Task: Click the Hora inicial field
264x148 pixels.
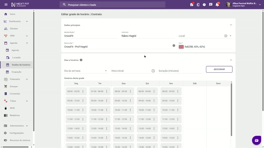Action: (131, 71)
